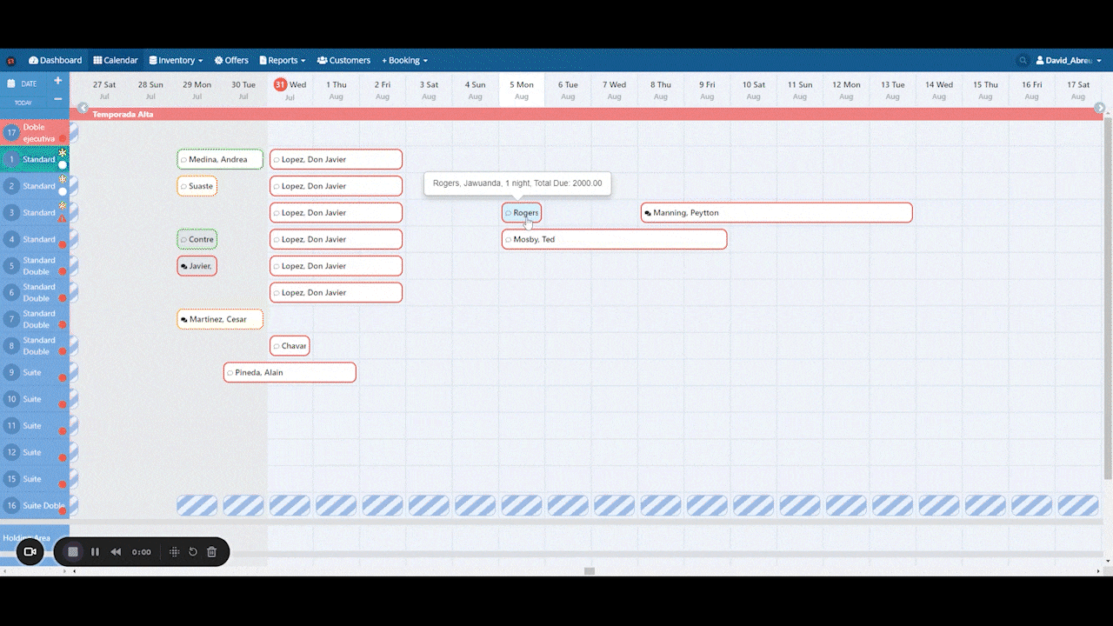The width and height of the screenshot is (1113, 626).
Task: Open Lopez, Don Javier booking in room 6
Action: pyautogui.click(x=336, y=292)
